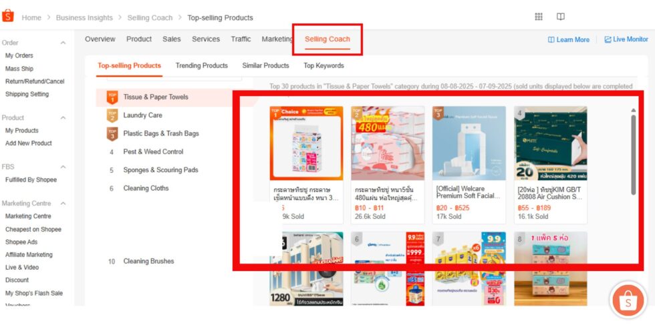The image size is (655, 327).
Task: Click the Learn More book icon
Action: [x=551, y=39]
